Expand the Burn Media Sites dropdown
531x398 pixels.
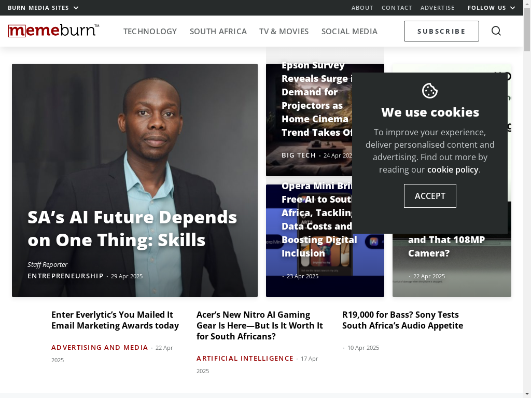point(44,7)
